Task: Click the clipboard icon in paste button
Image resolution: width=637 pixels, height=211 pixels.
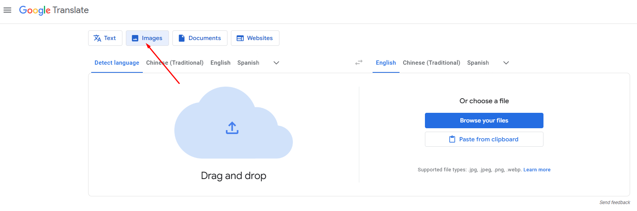Action: click(452, 139)
